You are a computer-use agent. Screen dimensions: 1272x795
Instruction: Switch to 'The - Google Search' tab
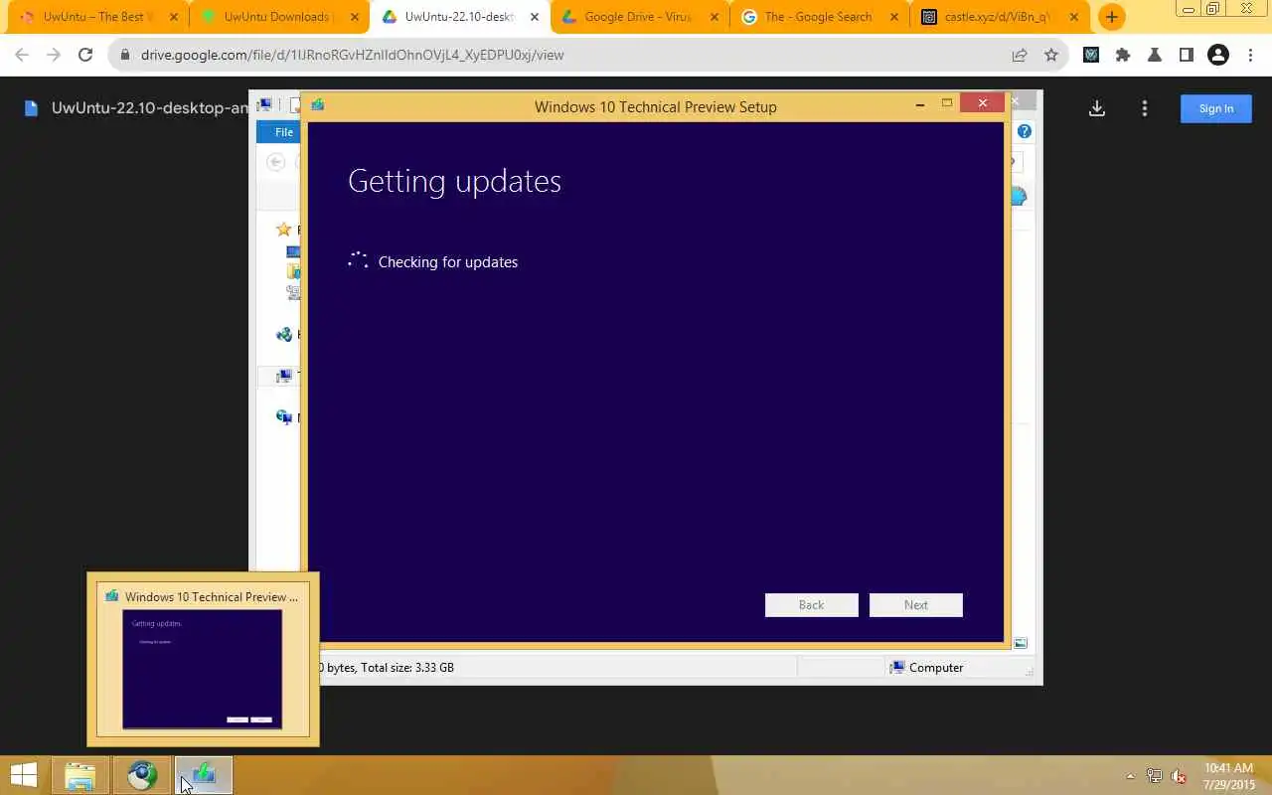[x=818, y=17]
